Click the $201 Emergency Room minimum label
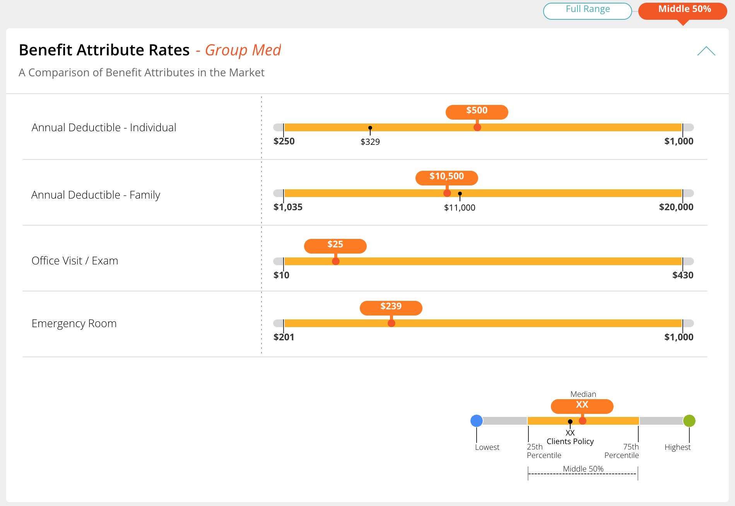735x506 pixels. click(x=284, y=337)
